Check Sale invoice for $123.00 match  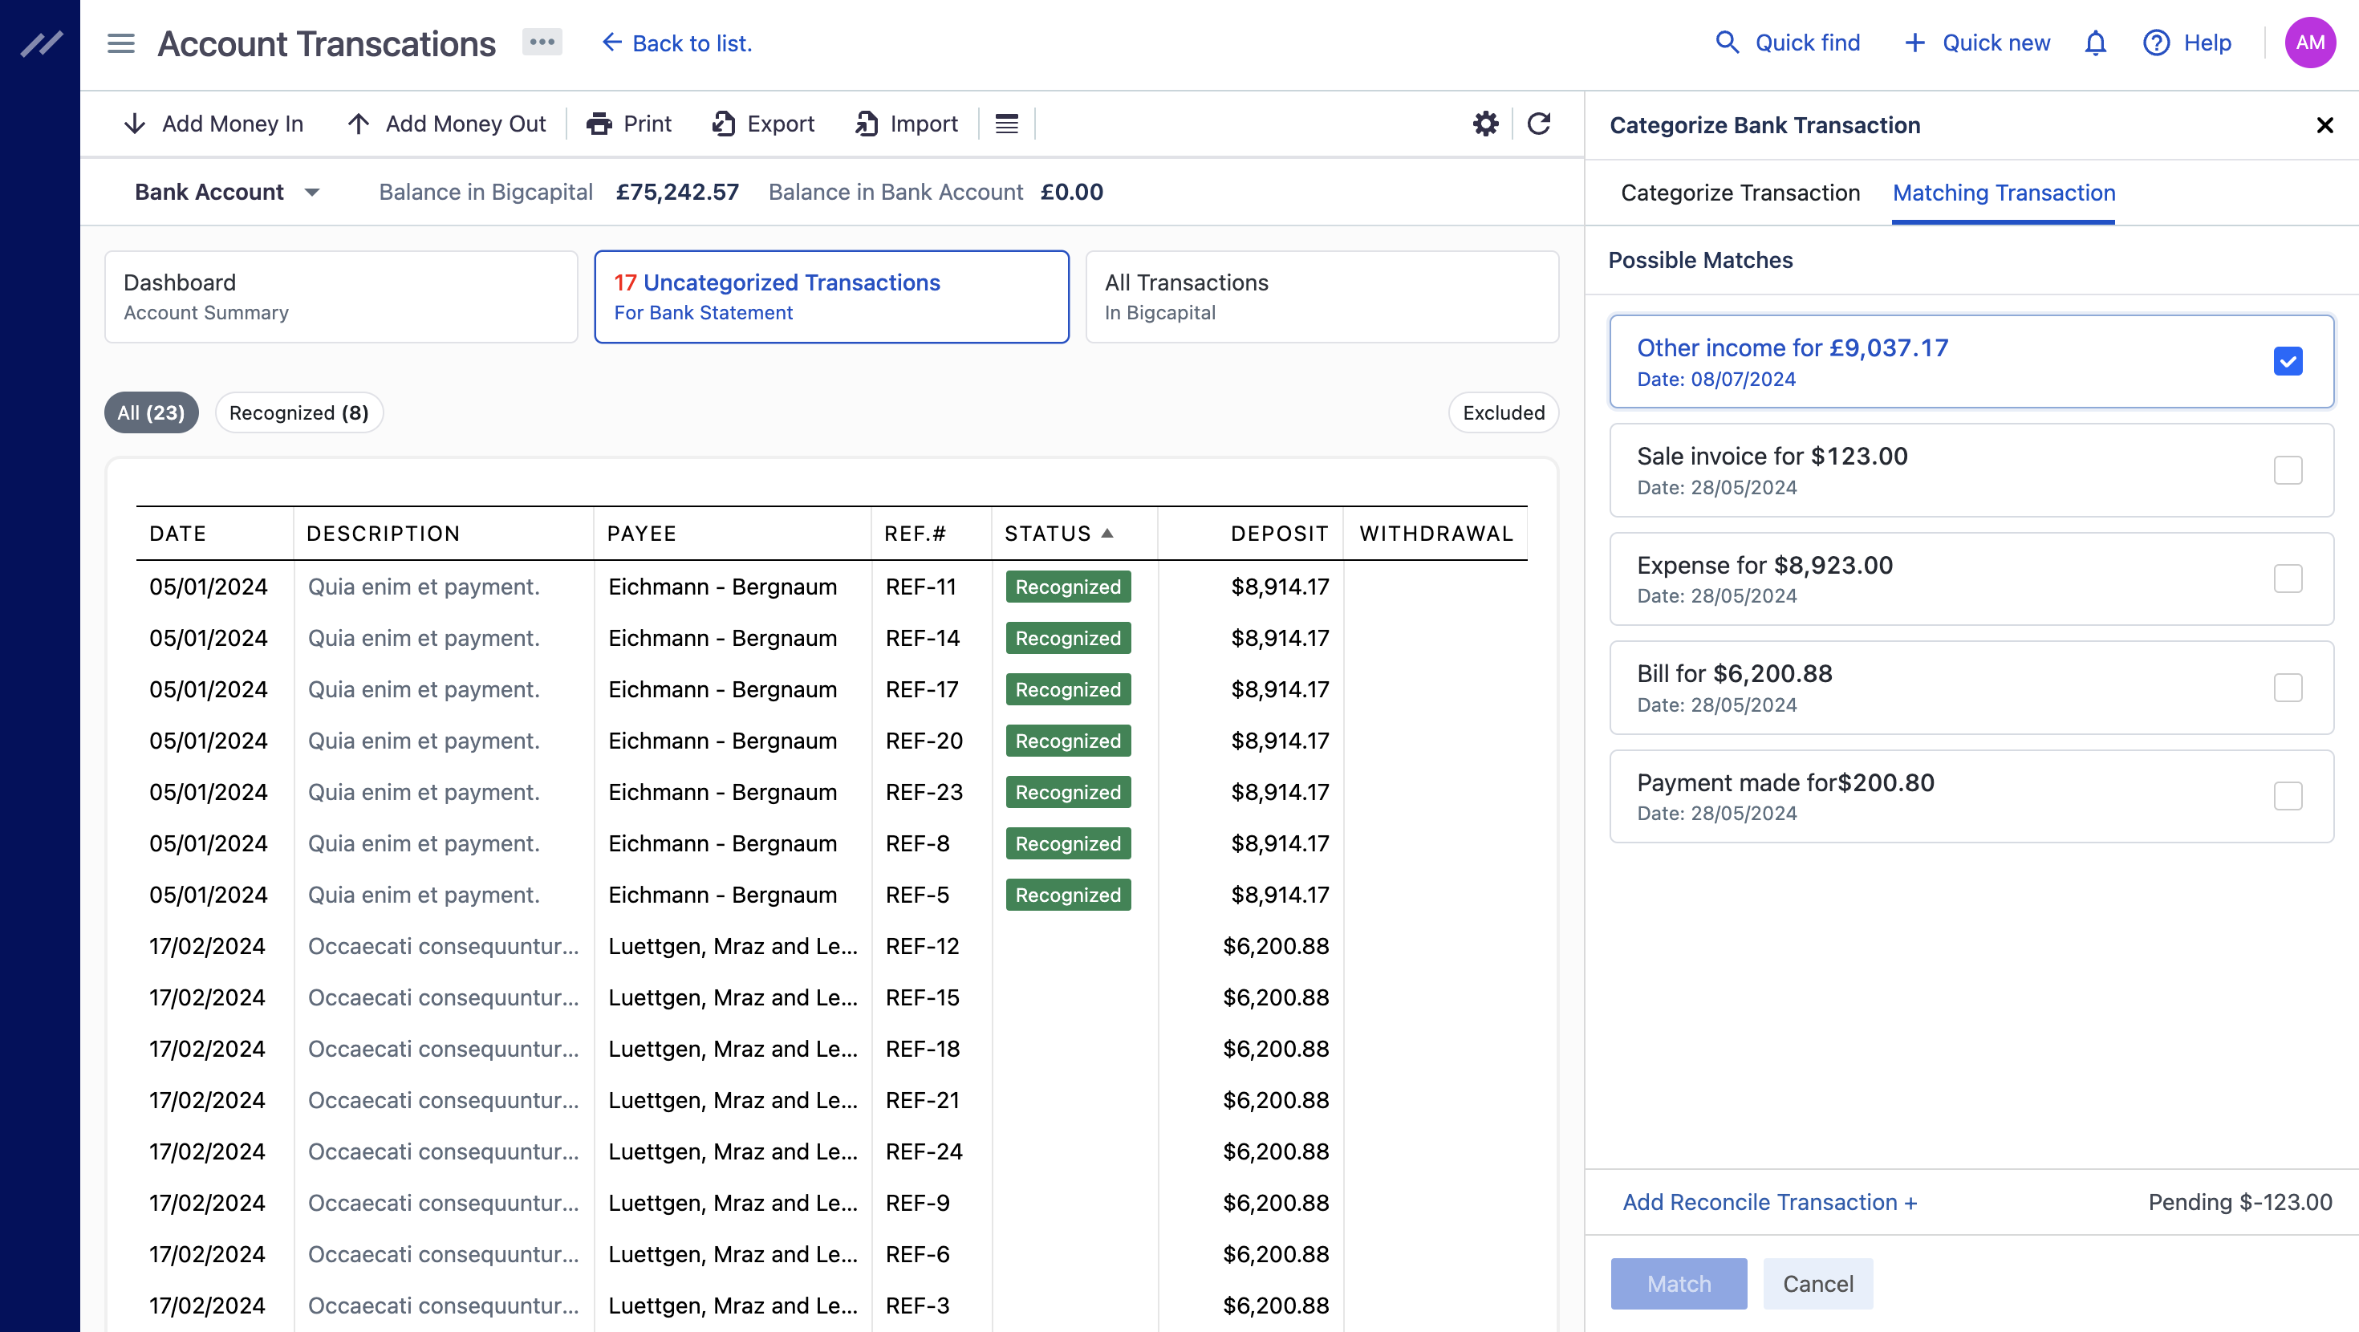coord(2288,470)
